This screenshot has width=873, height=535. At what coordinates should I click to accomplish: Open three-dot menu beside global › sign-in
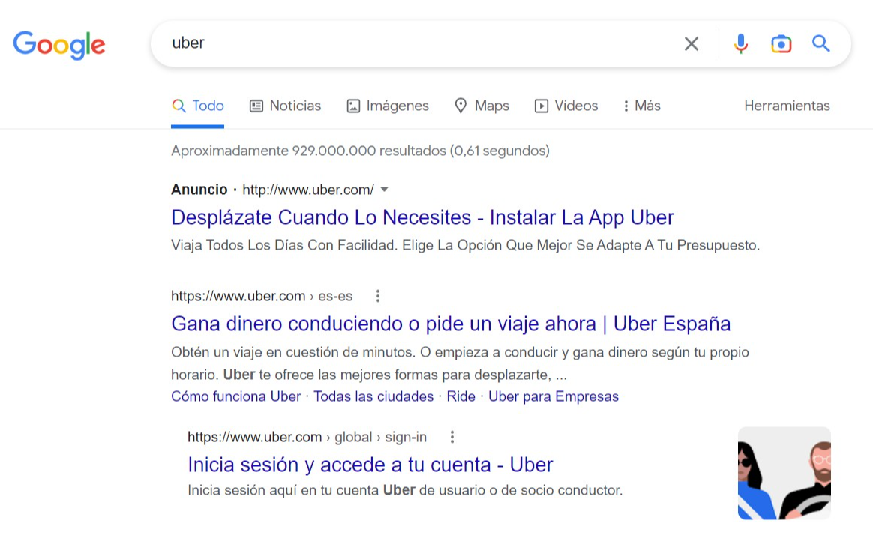point(452,437)
